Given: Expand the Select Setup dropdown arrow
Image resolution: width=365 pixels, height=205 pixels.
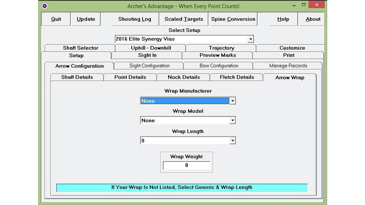Looking at the screenshot, I should (251, 39).
